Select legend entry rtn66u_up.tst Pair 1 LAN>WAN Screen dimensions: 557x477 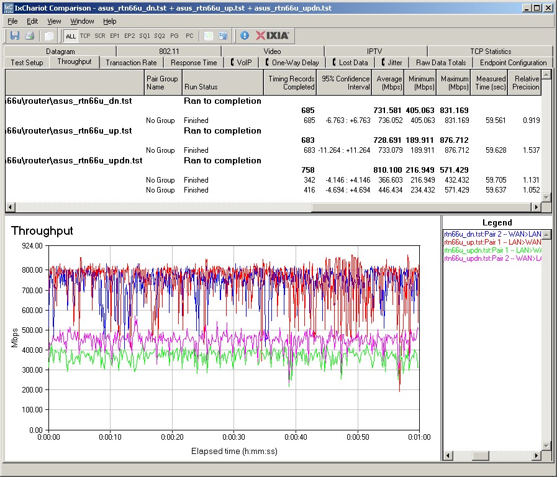[492, 242]
